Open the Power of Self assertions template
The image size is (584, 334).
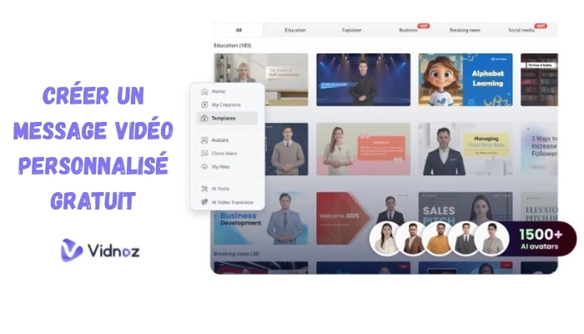pos(261,68)
